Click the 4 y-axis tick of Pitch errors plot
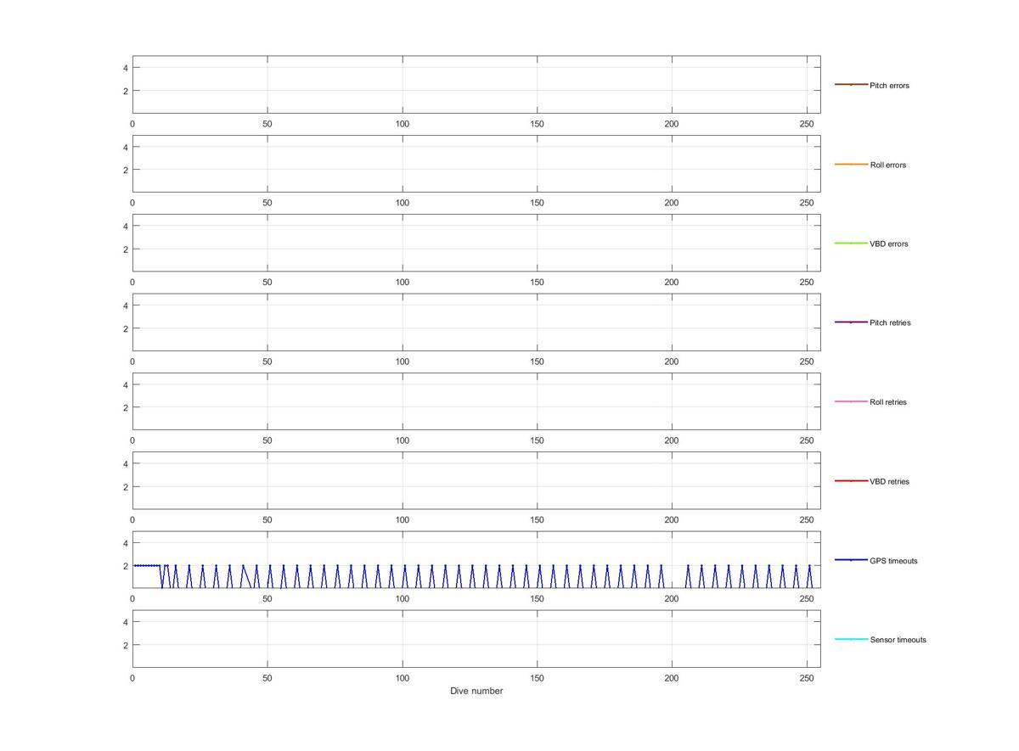The height and width of the screenshot is (751, 1019). [x=125, y=68]
